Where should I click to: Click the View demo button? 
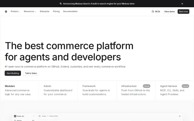pyautogui.click(x=169, y=11)
